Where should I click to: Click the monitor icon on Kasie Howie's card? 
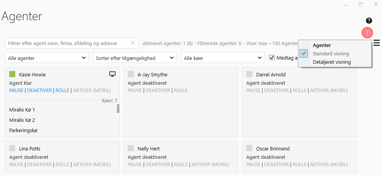pos(112,74)
